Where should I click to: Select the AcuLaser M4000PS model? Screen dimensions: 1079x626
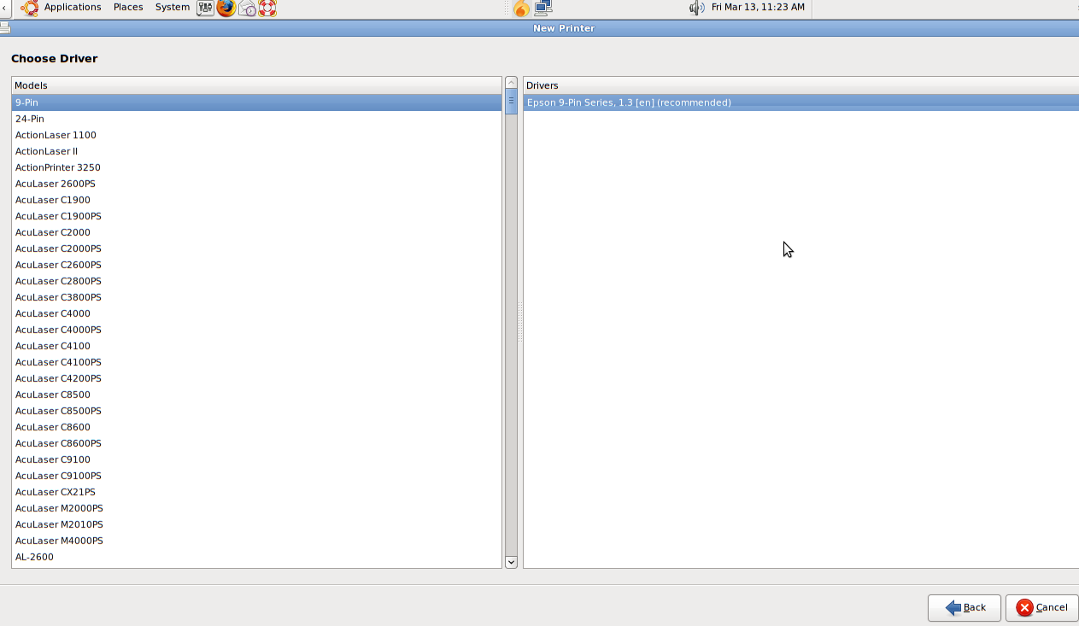(256, 541)
